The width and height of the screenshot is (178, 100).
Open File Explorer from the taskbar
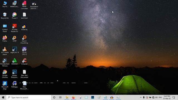[67, 97]
